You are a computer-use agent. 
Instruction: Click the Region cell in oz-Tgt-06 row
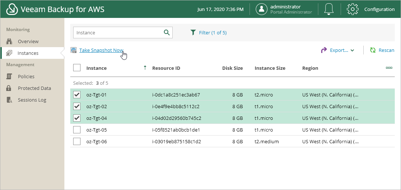pos(330,141)
